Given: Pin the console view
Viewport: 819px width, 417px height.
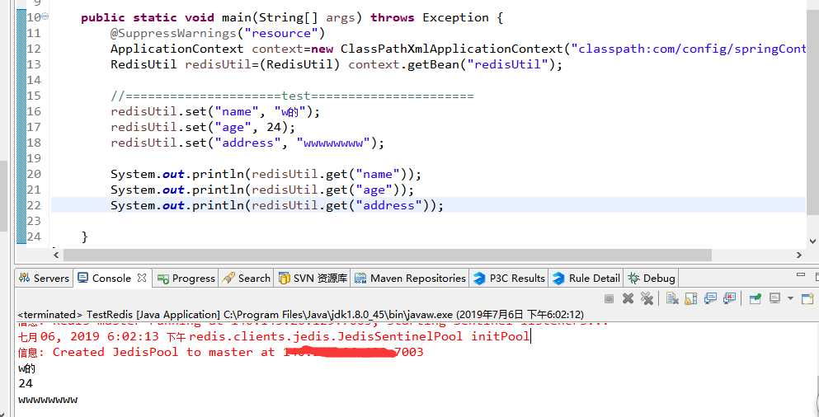Looking at the screenshot, I should [755, 298].
